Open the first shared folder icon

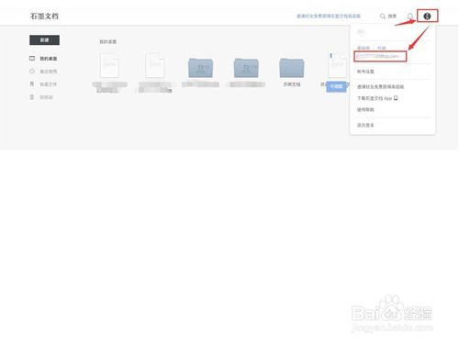click(x=200, y=68)
